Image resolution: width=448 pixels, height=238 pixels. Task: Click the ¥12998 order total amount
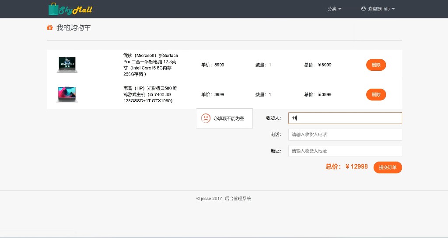pos(357,167)
